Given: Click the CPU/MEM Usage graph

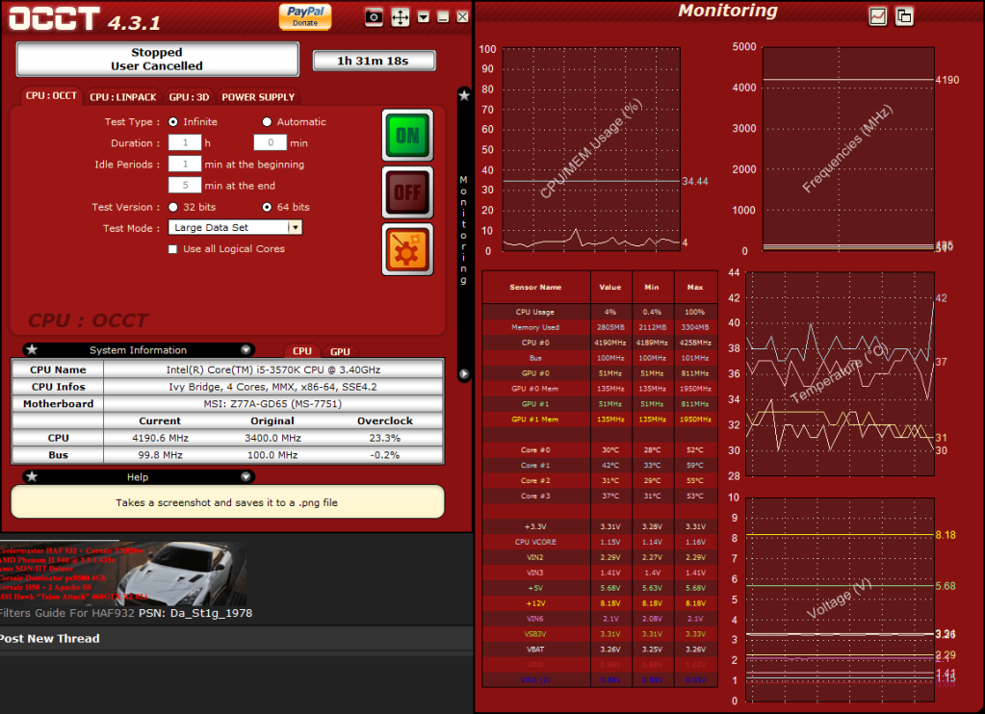Looking at the screenshot, I should pos(591,149).
